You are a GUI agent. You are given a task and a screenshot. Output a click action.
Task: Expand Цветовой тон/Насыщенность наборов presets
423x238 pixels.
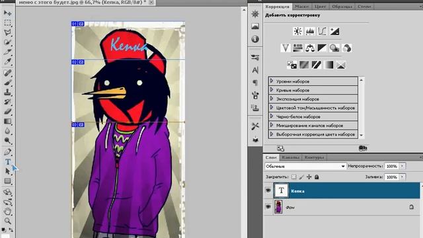pyautogui.click(x=272, y=107)
